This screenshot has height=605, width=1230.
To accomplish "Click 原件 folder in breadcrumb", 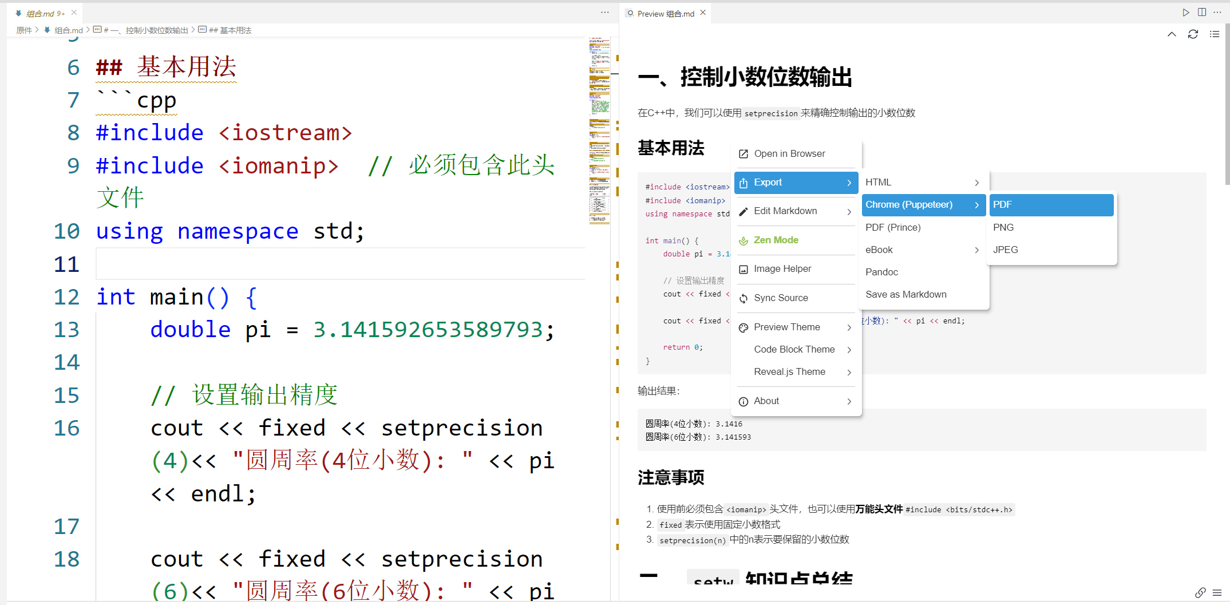I will pyautogui.click(x=24, y=30).
